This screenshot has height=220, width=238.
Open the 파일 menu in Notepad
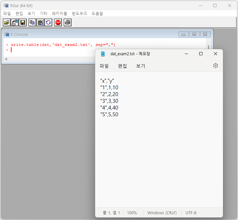coord(104,66)
